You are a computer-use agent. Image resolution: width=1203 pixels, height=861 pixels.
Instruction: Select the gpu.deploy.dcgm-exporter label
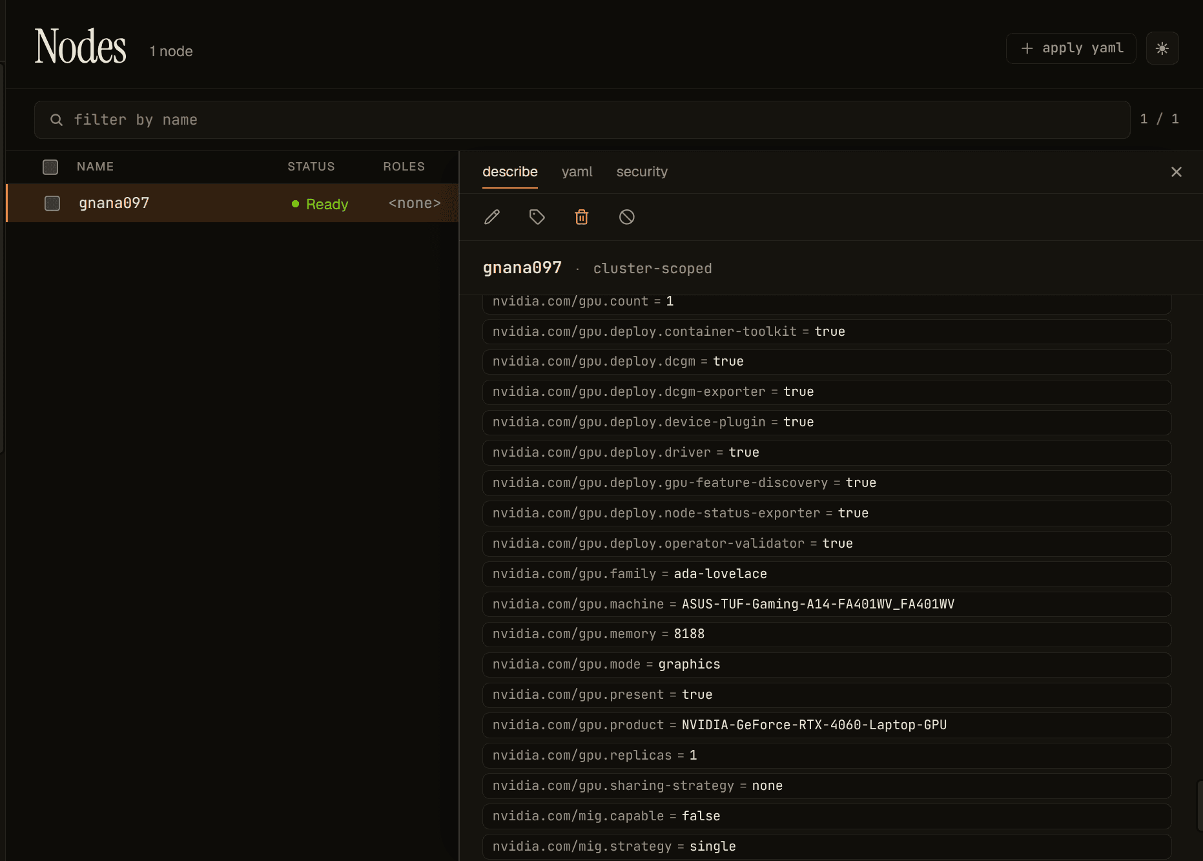point(827,392)
